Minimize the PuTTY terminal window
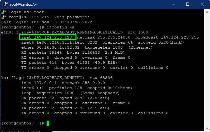Viewport: 210px width, 132px height. tap(174, 4)
